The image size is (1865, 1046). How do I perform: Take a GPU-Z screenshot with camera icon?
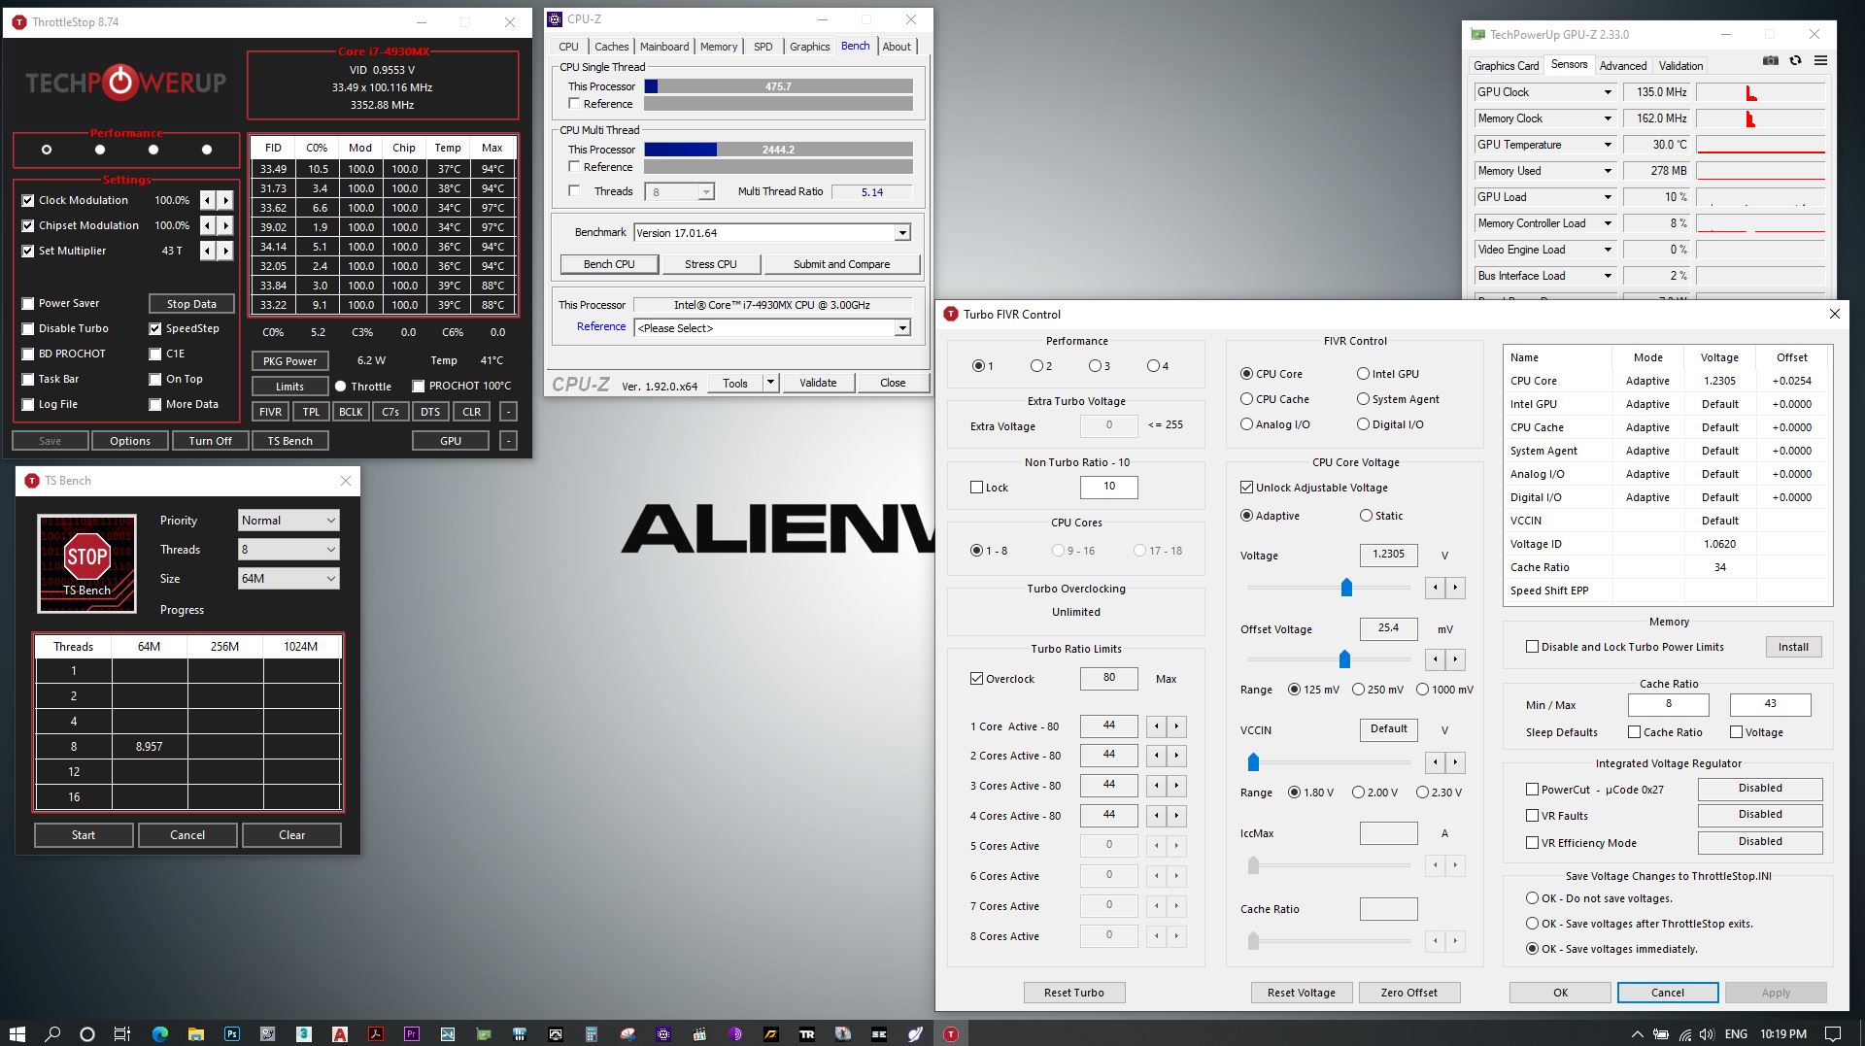[1771, 60]
